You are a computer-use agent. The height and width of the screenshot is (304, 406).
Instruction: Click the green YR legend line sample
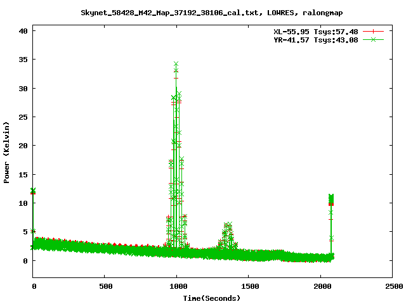[373, 39]
